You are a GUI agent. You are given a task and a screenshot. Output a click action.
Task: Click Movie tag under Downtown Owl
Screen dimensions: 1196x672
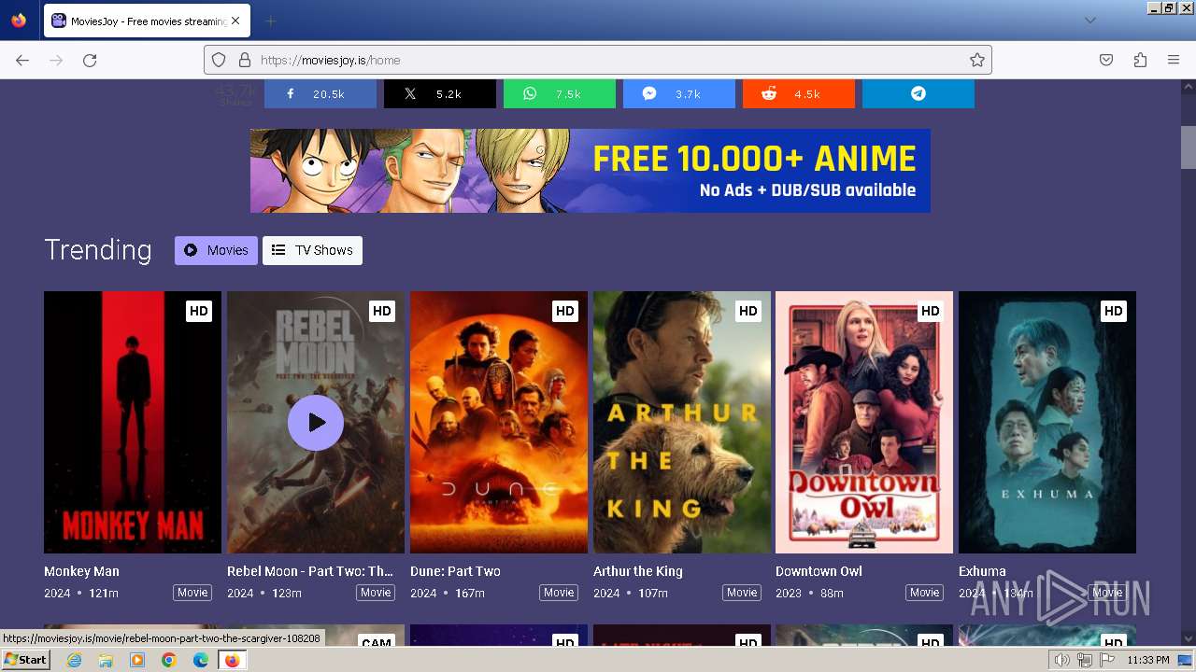(x=924, y=593)
